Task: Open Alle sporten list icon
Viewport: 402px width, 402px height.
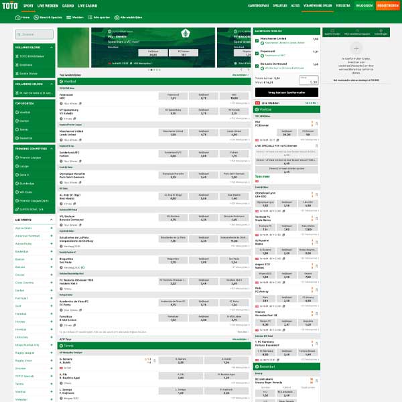Action: (90, 17)
